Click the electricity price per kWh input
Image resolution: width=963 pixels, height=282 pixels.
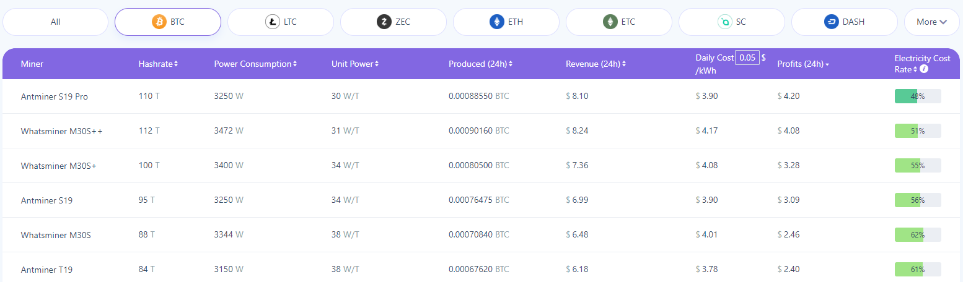pyautogui.click(x=747, y=58)
